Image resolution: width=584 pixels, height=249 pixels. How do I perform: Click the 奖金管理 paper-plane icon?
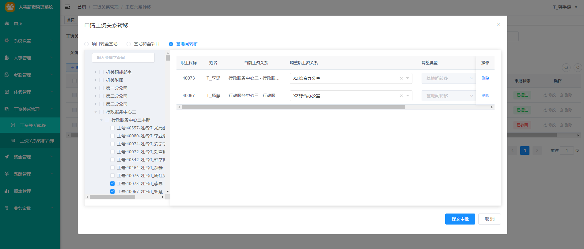(7, 157)
